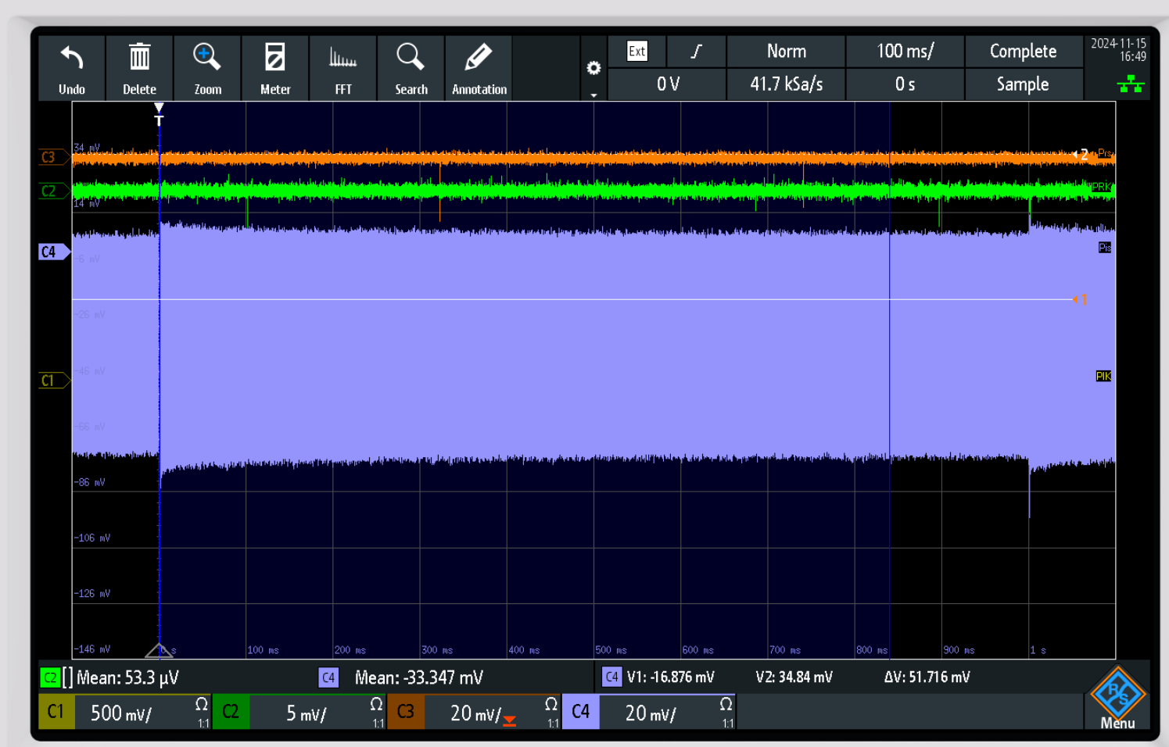The image size is (1169, 747).
Task: Click the trigger rising edge slope button
Action: click(x=696, y=52)
